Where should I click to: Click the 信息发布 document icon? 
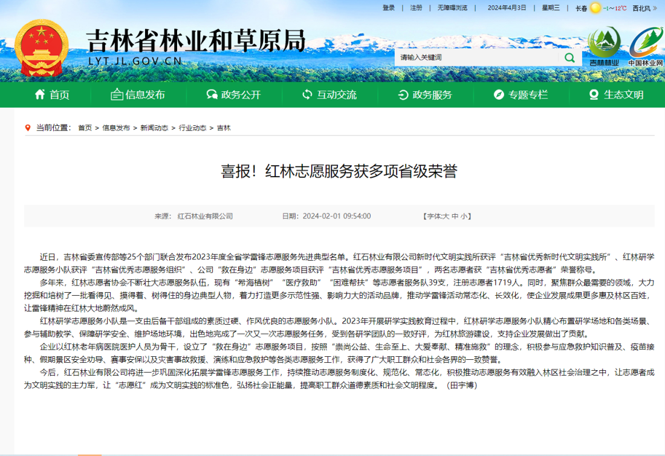(x=117, y=94)
